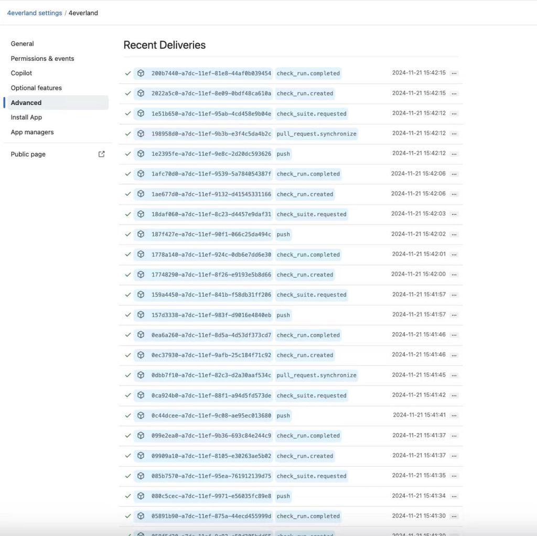The image size is (537, 536).
Task: Click the checkmark icon for delivery 0c44dcee
Action: click(128, 416)
